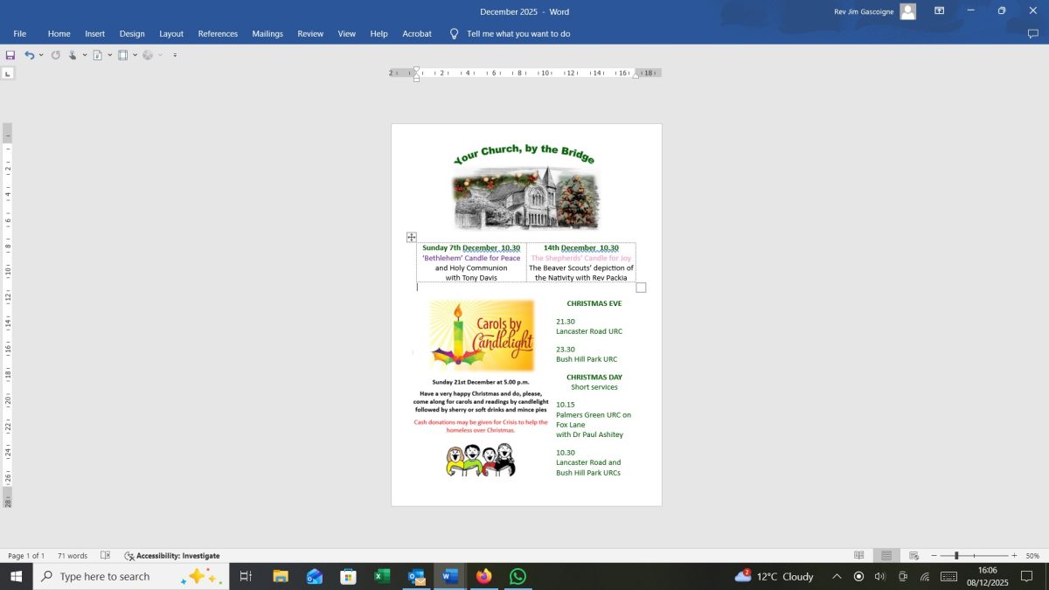The image size is (1049, 590).
Task: Show hidden system tray icons
Action: coord(837,576)
